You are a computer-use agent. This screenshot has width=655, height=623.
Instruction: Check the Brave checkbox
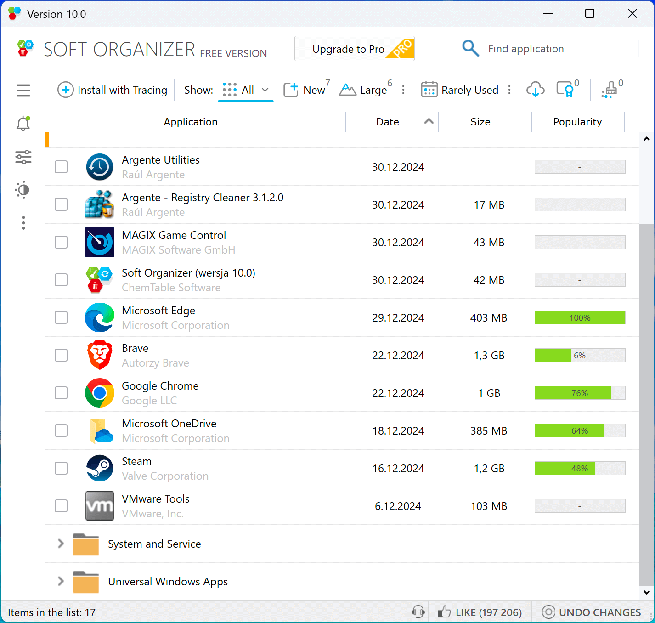coord(61,355)
